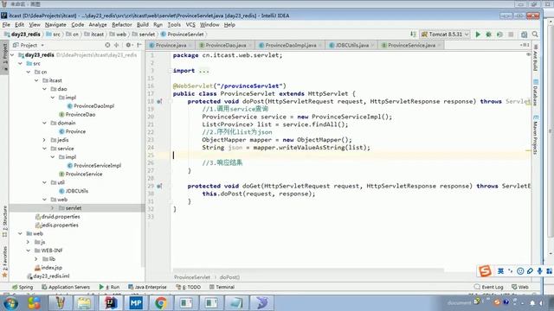Open the File menu

click(x=6, y=25)
